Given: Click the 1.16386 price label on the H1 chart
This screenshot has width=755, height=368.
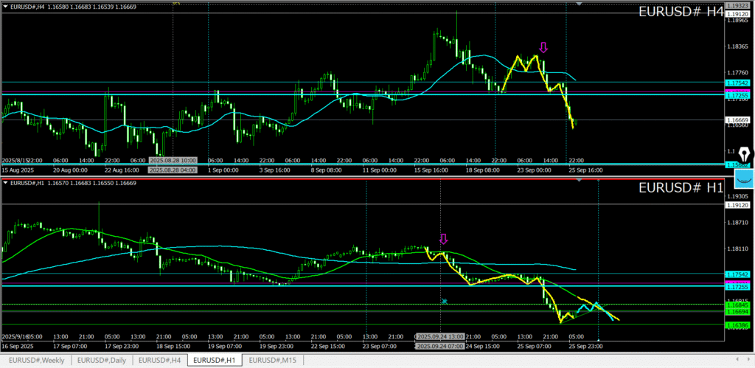Looking at the screenshot, I should 738,324.
